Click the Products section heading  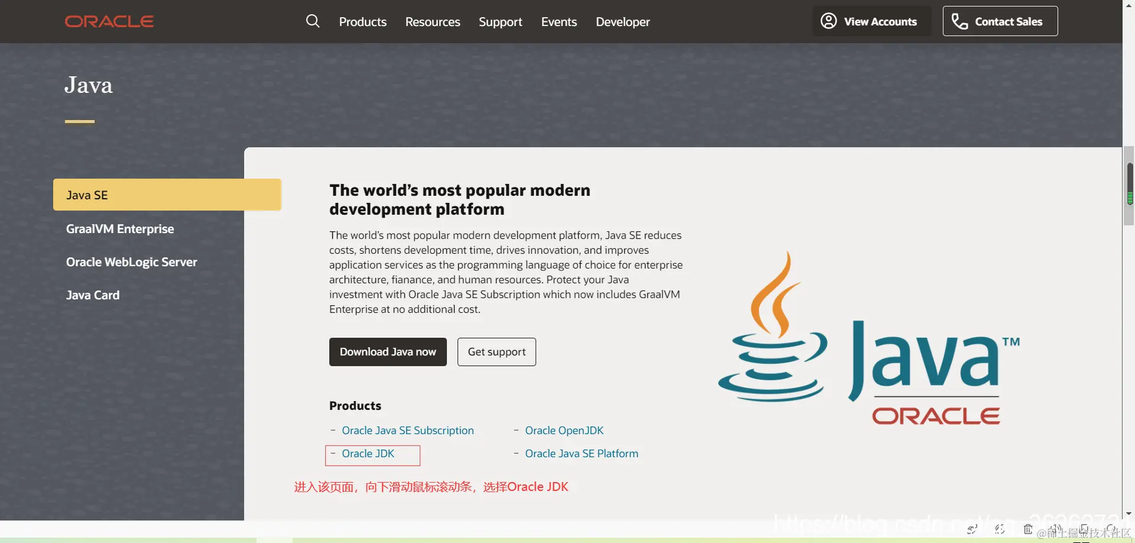[355, 406]
